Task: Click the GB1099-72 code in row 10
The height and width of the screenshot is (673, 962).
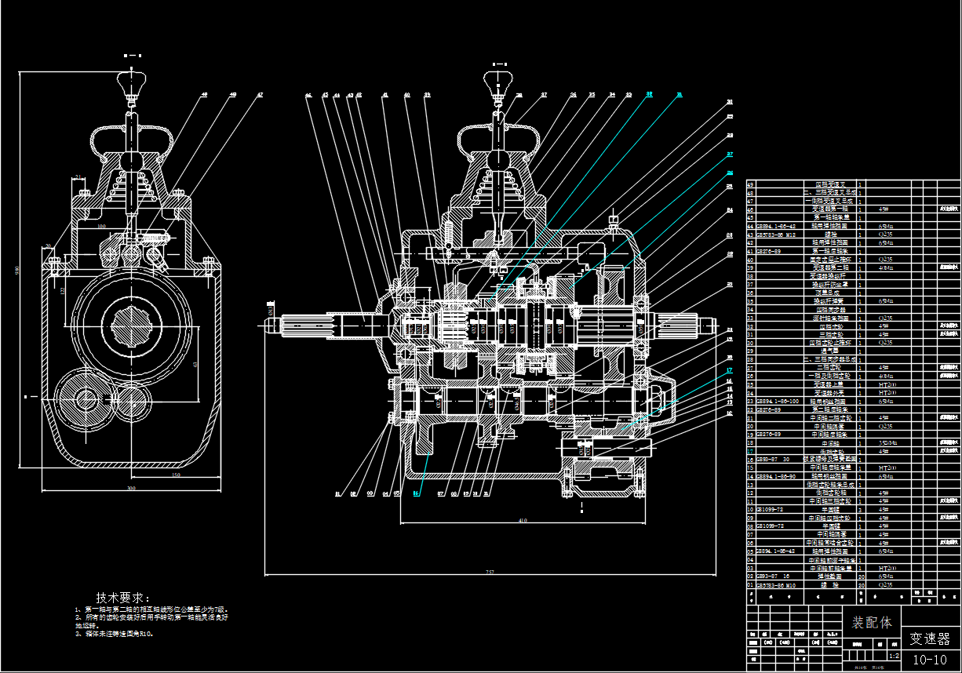Action: pos(770,510)
